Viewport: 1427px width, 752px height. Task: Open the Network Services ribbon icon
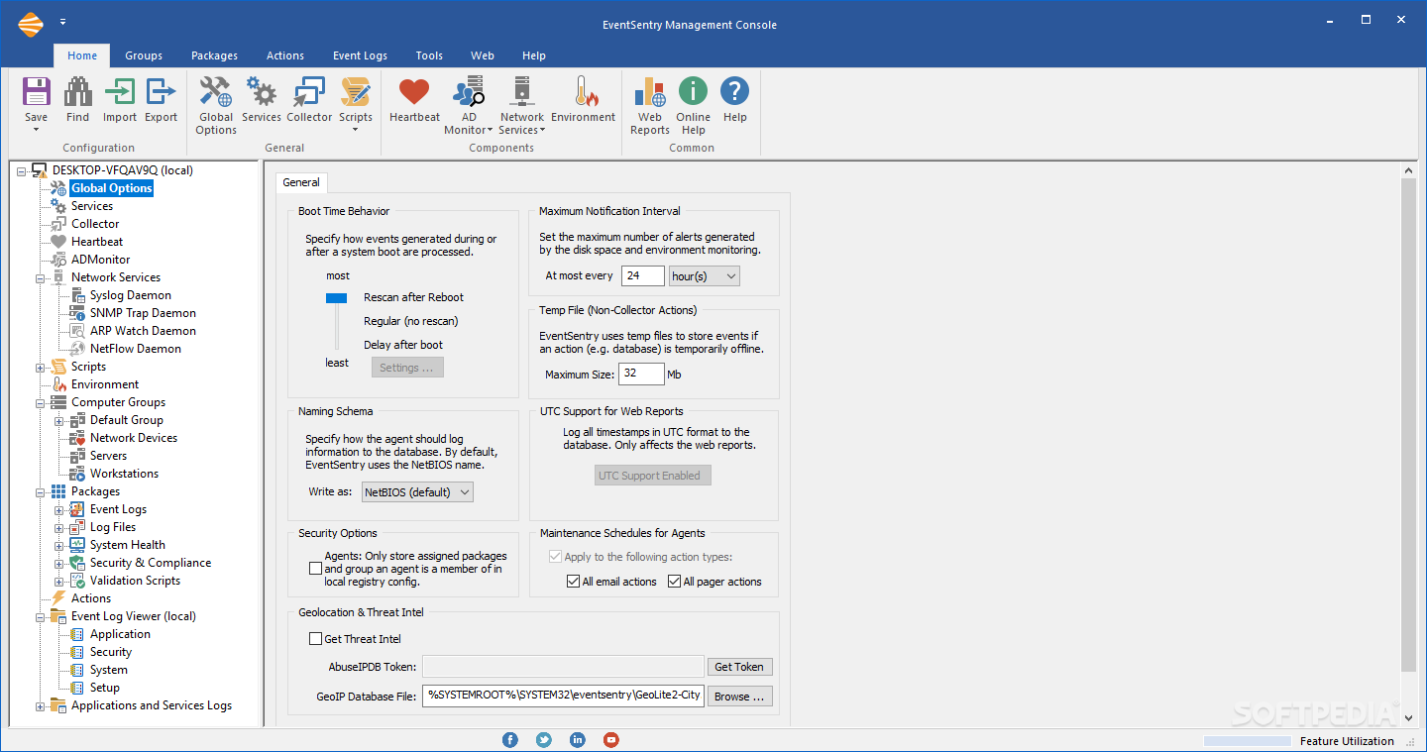tap(522, 93)
